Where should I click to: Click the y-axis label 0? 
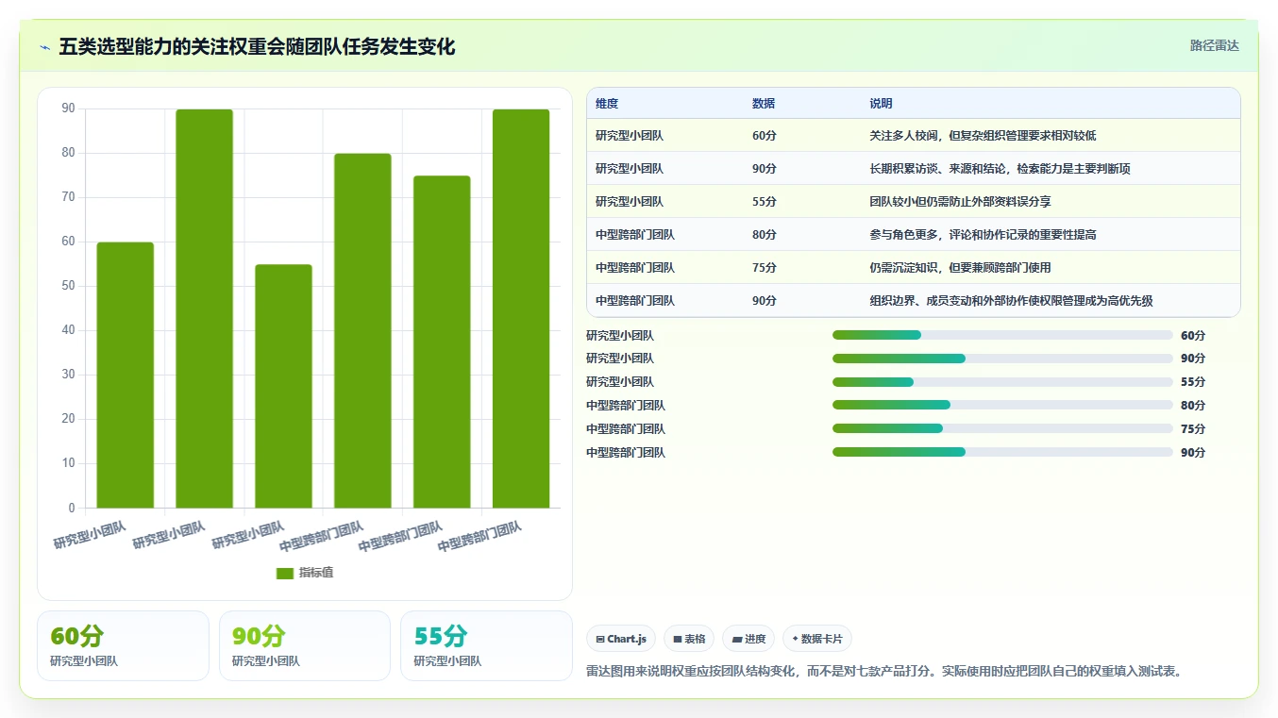72,508
